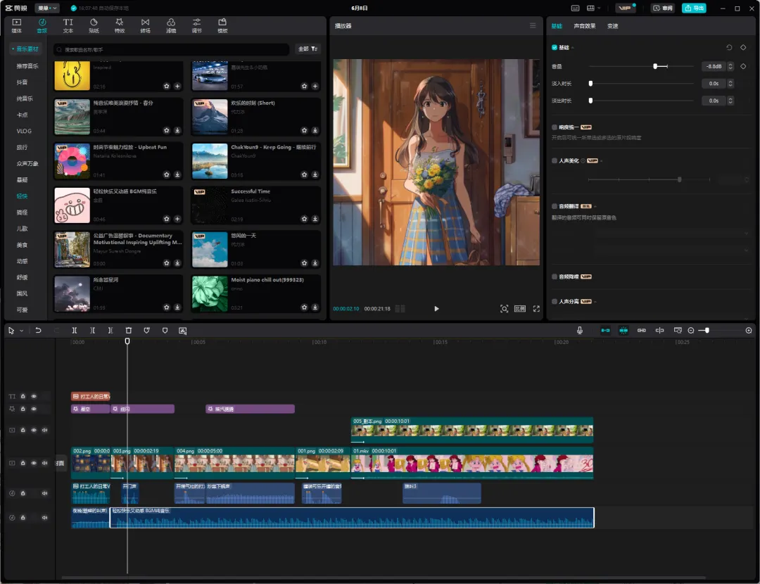Click the 音量 volume slider handle
This screenshot has width=760, height=584.
[x=655, y=66]
